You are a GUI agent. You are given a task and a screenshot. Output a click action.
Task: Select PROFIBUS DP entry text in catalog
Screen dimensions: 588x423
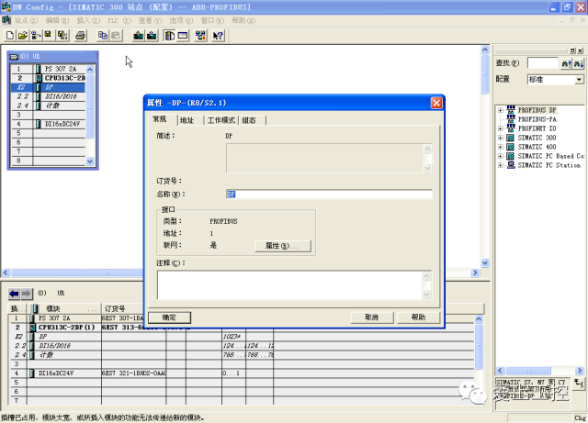pyautogui.click(x=537, y=110)
